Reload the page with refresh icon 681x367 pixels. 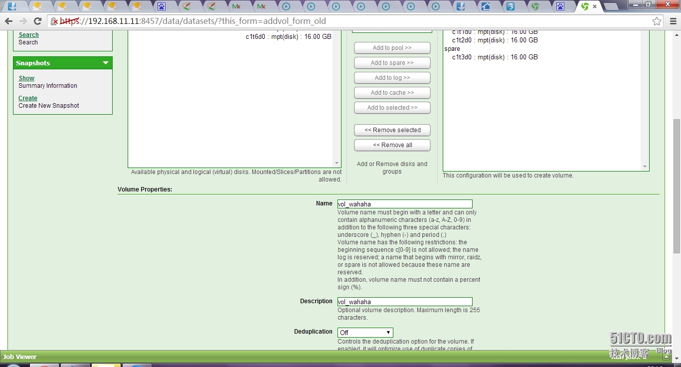click(x=37, y=21)
